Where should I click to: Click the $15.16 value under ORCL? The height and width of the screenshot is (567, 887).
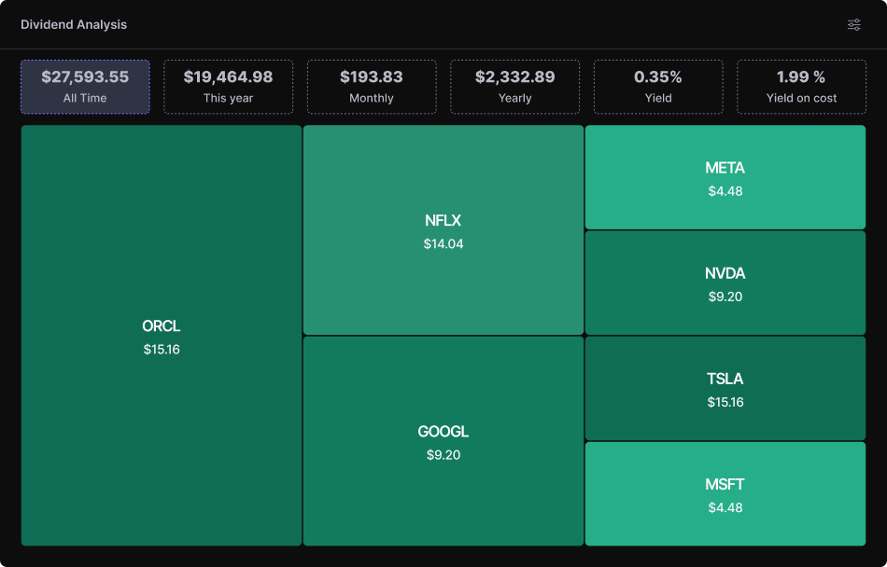click(x=162, y=350)
